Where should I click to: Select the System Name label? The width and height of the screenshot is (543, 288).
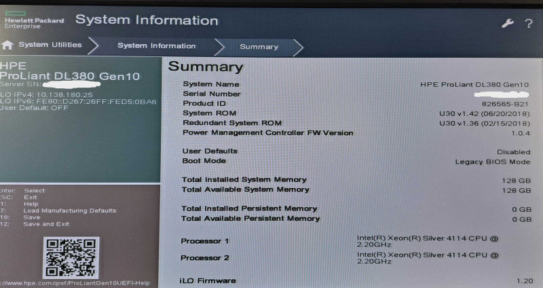(x=211, y=84)
